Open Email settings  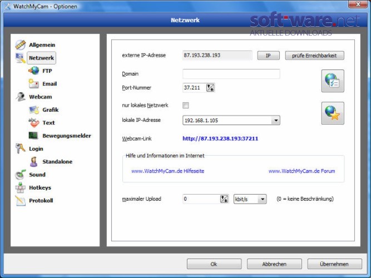50,84
